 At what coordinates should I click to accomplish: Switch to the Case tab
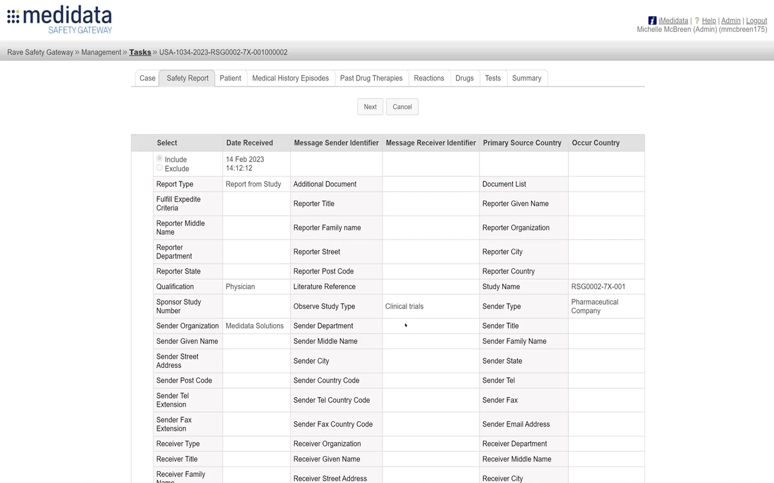147,78
